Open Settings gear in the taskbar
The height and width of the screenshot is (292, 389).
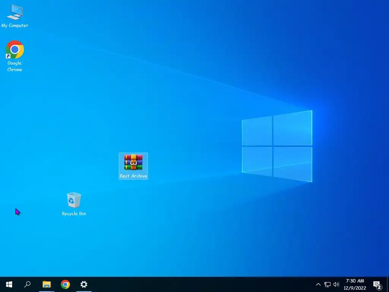pos(84,284)
